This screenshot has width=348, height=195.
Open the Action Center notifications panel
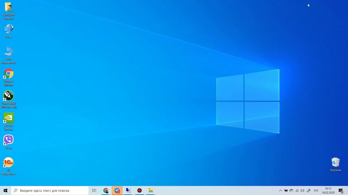[341, 191]
